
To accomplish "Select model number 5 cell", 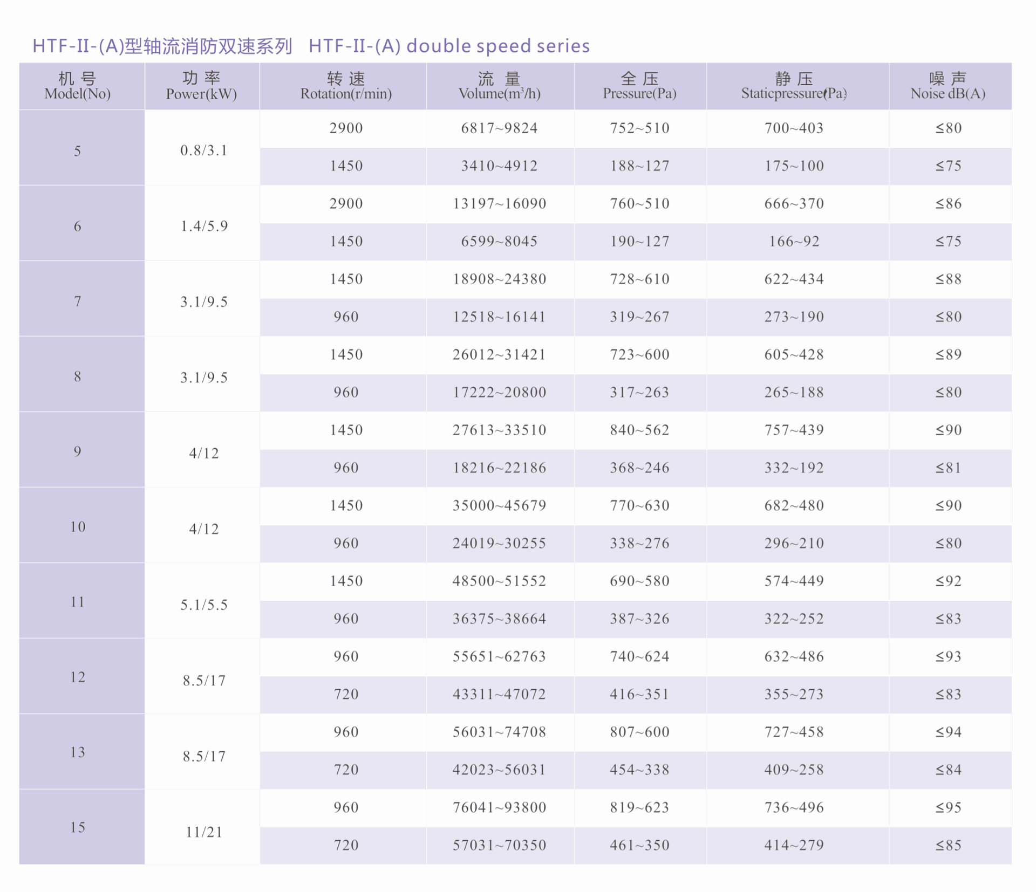I will click(x=82, y=148).
